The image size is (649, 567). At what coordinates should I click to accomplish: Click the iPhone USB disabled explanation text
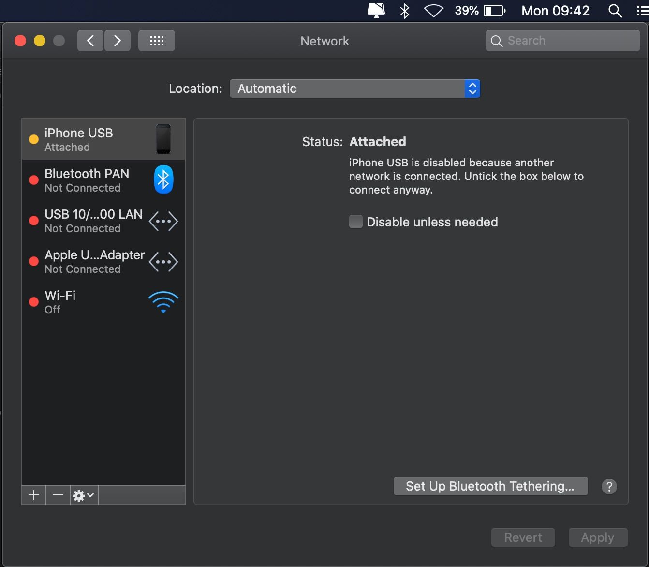pos(466,176)
